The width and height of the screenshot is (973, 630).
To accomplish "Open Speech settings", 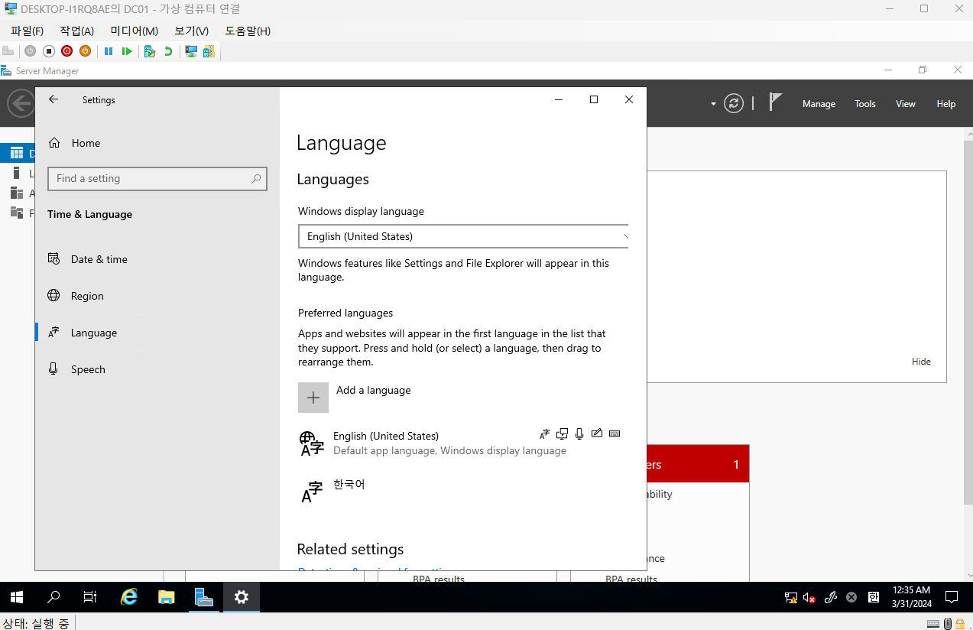I will click(88, 369).
